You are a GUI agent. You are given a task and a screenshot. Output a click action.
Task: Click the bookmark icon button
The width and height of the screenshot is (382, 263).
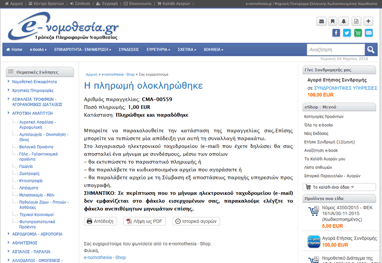333,21
